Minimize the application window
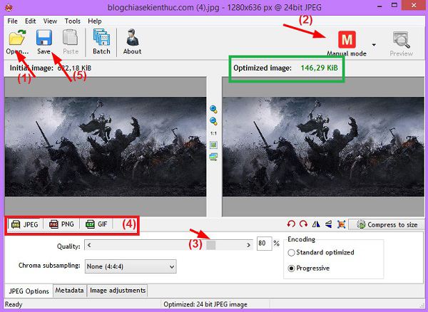This screenshot has height=312, width=428. coord(379,6)
